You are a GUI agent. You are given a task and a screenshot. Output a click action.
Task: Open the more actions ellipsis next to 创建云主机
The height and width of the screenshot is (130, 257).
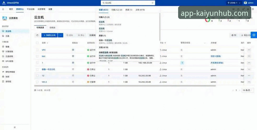pyautogui.click(x=61, y=35)
